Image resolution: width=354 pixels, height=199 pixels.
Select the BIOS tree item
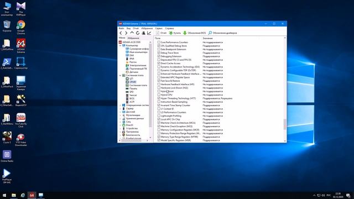click(x=130, y=98)
